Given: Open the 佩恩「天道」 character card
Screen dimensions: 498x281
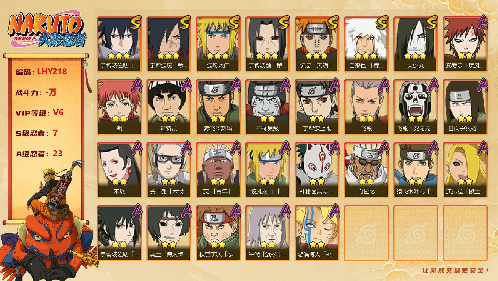Looking at the screenshot, I should pos(317,44).
